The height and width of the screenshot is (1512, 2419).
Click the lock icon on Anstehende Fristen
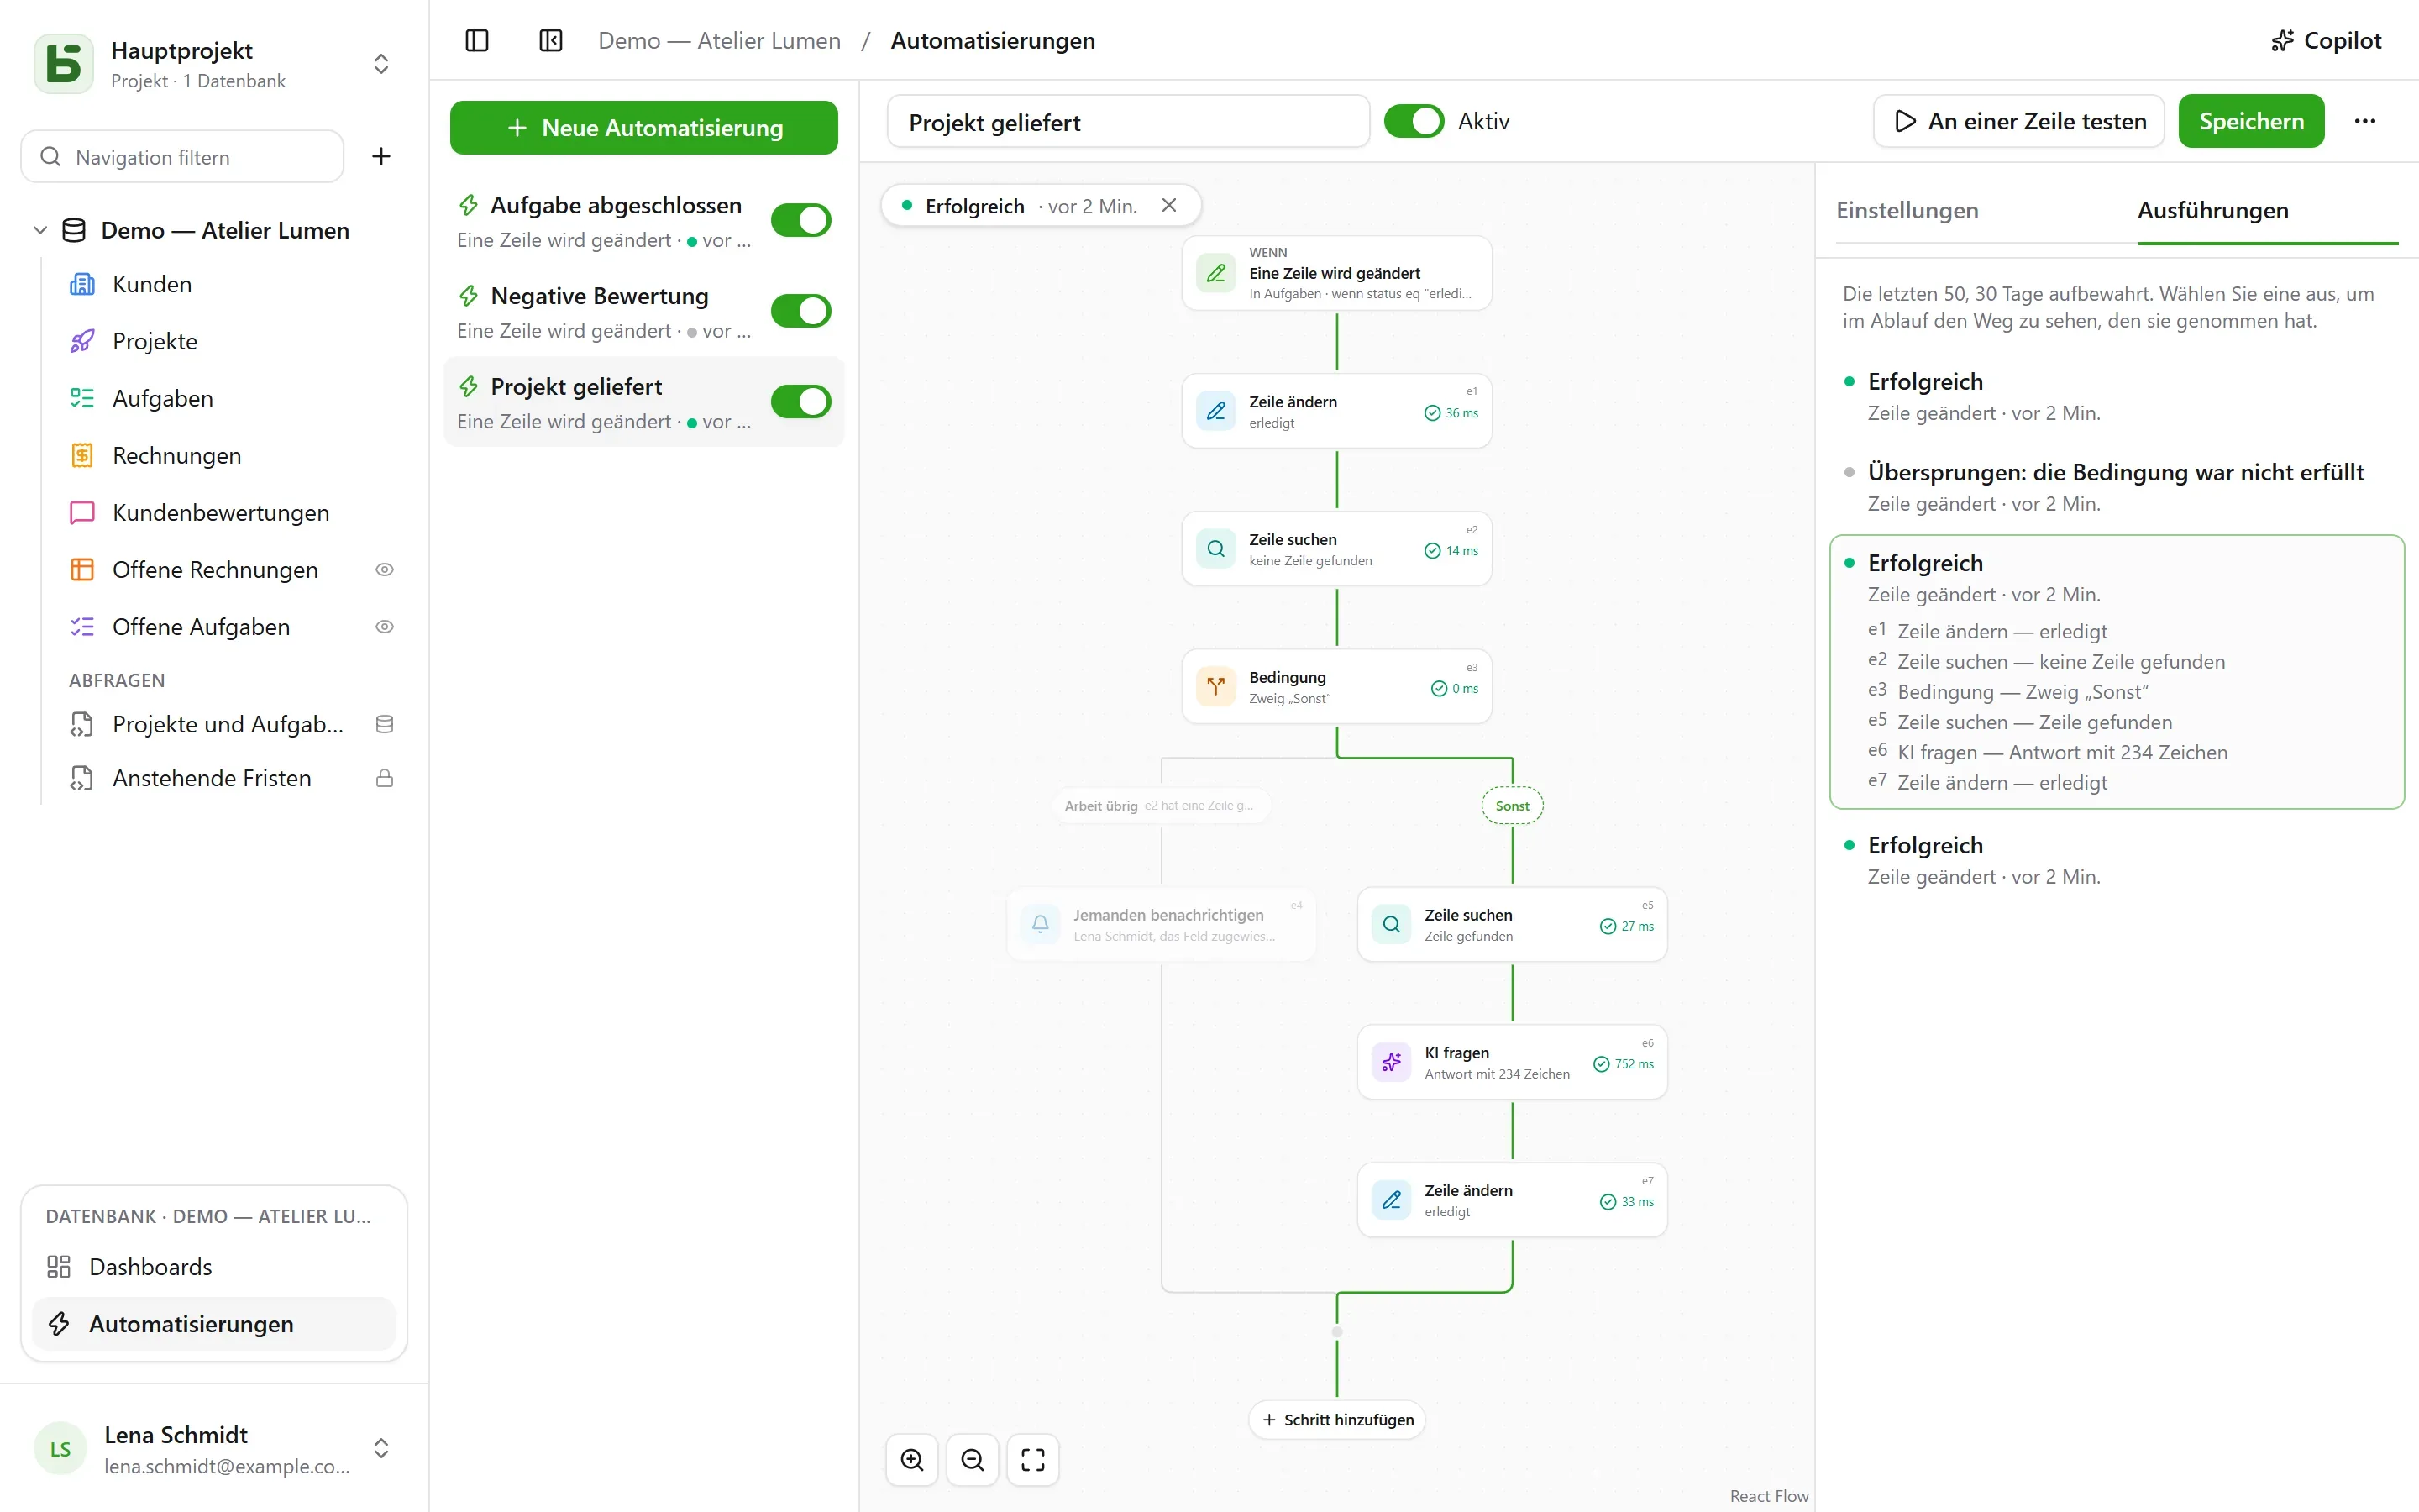tap(384, 778)
